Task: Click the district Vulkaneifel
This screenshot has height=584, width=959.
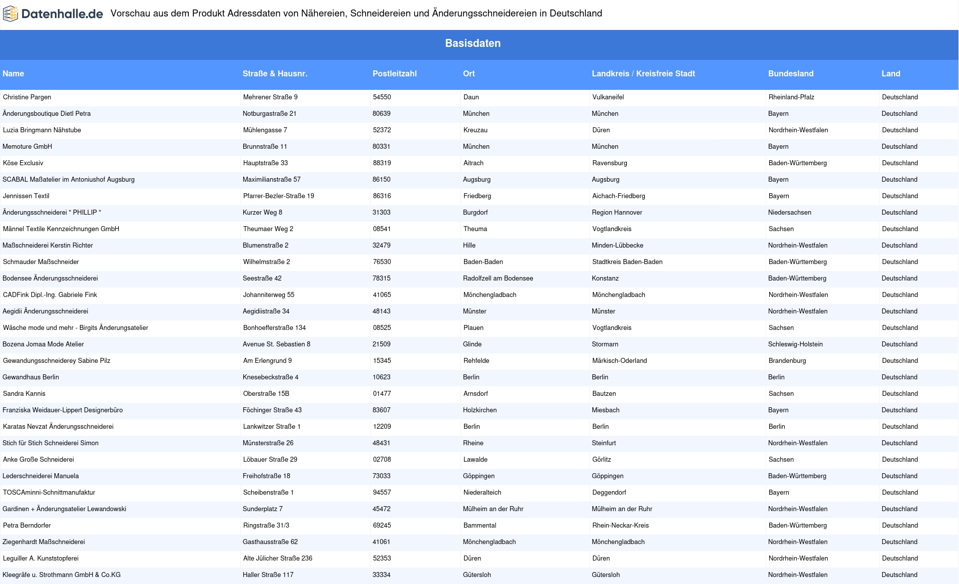Action: (x=608, y=97)
